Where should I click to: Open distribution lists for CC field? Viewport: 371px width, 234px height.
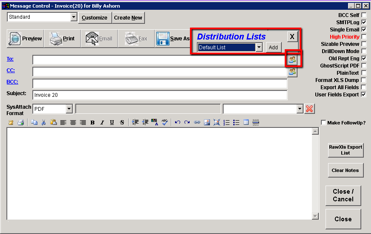(x=292, y=72)
